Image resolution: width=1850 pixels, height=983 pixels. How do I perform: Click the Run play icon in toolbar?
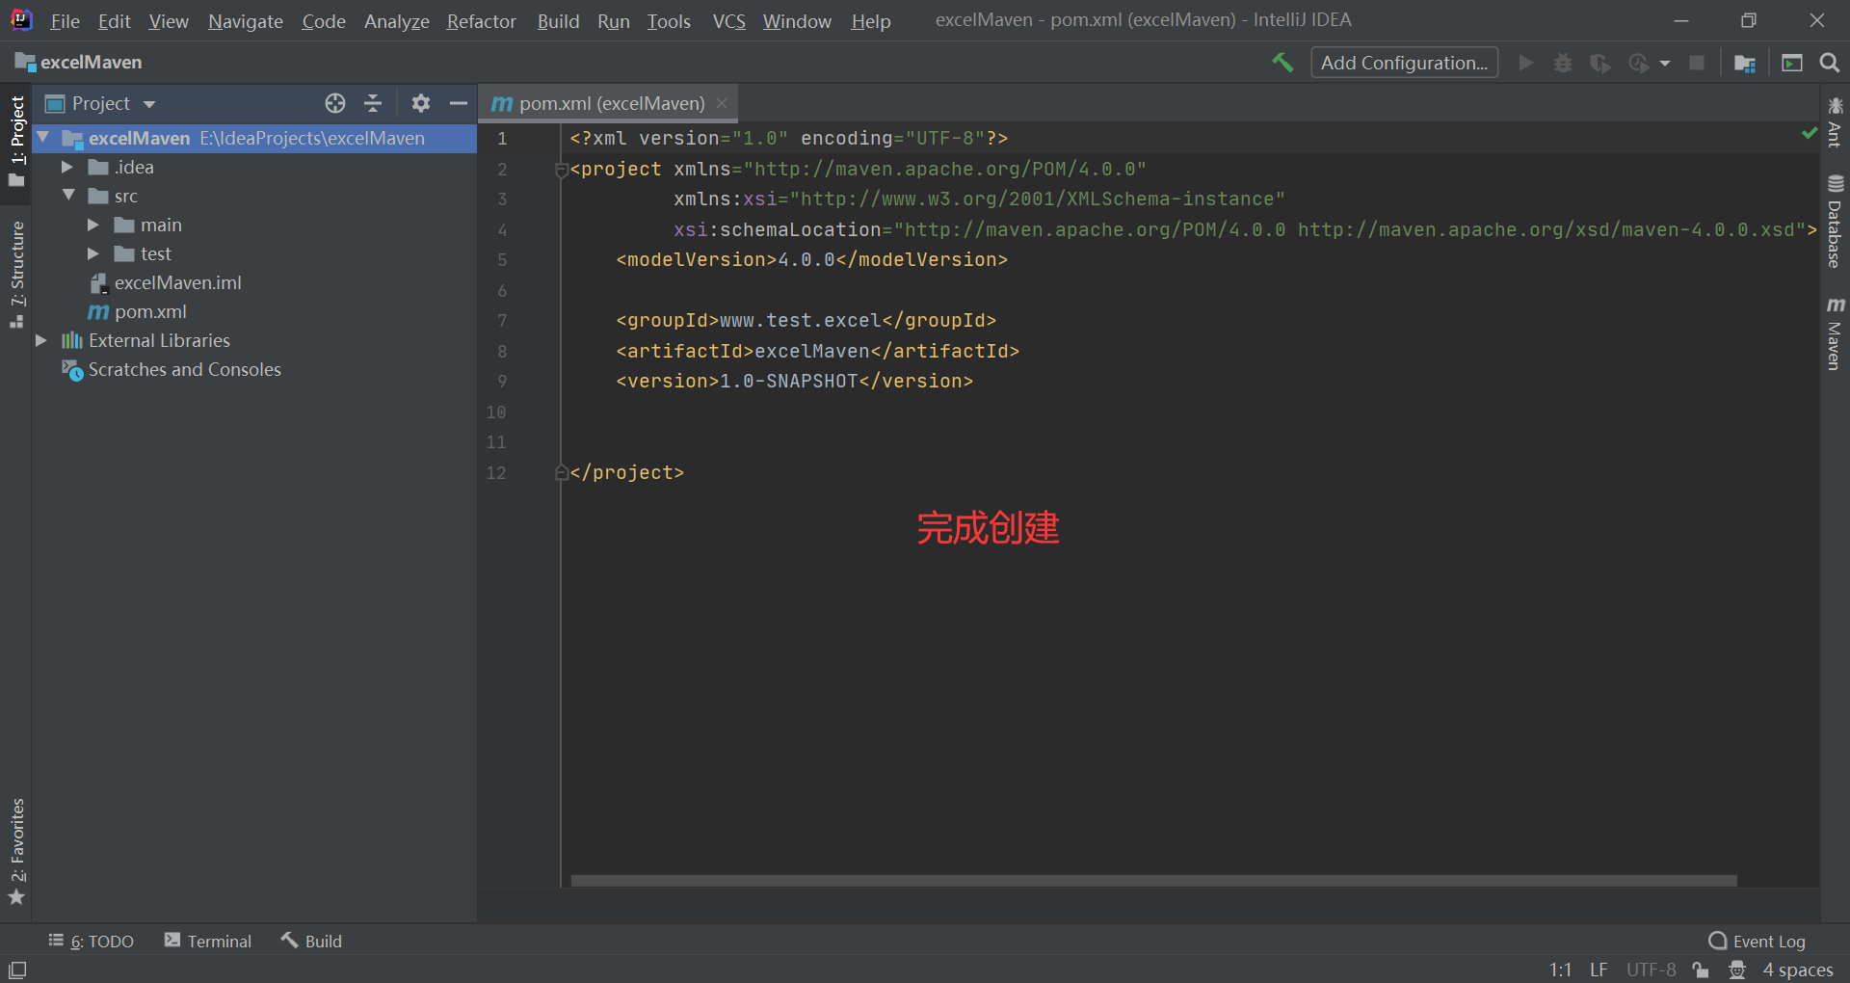tap(1525, 63)
